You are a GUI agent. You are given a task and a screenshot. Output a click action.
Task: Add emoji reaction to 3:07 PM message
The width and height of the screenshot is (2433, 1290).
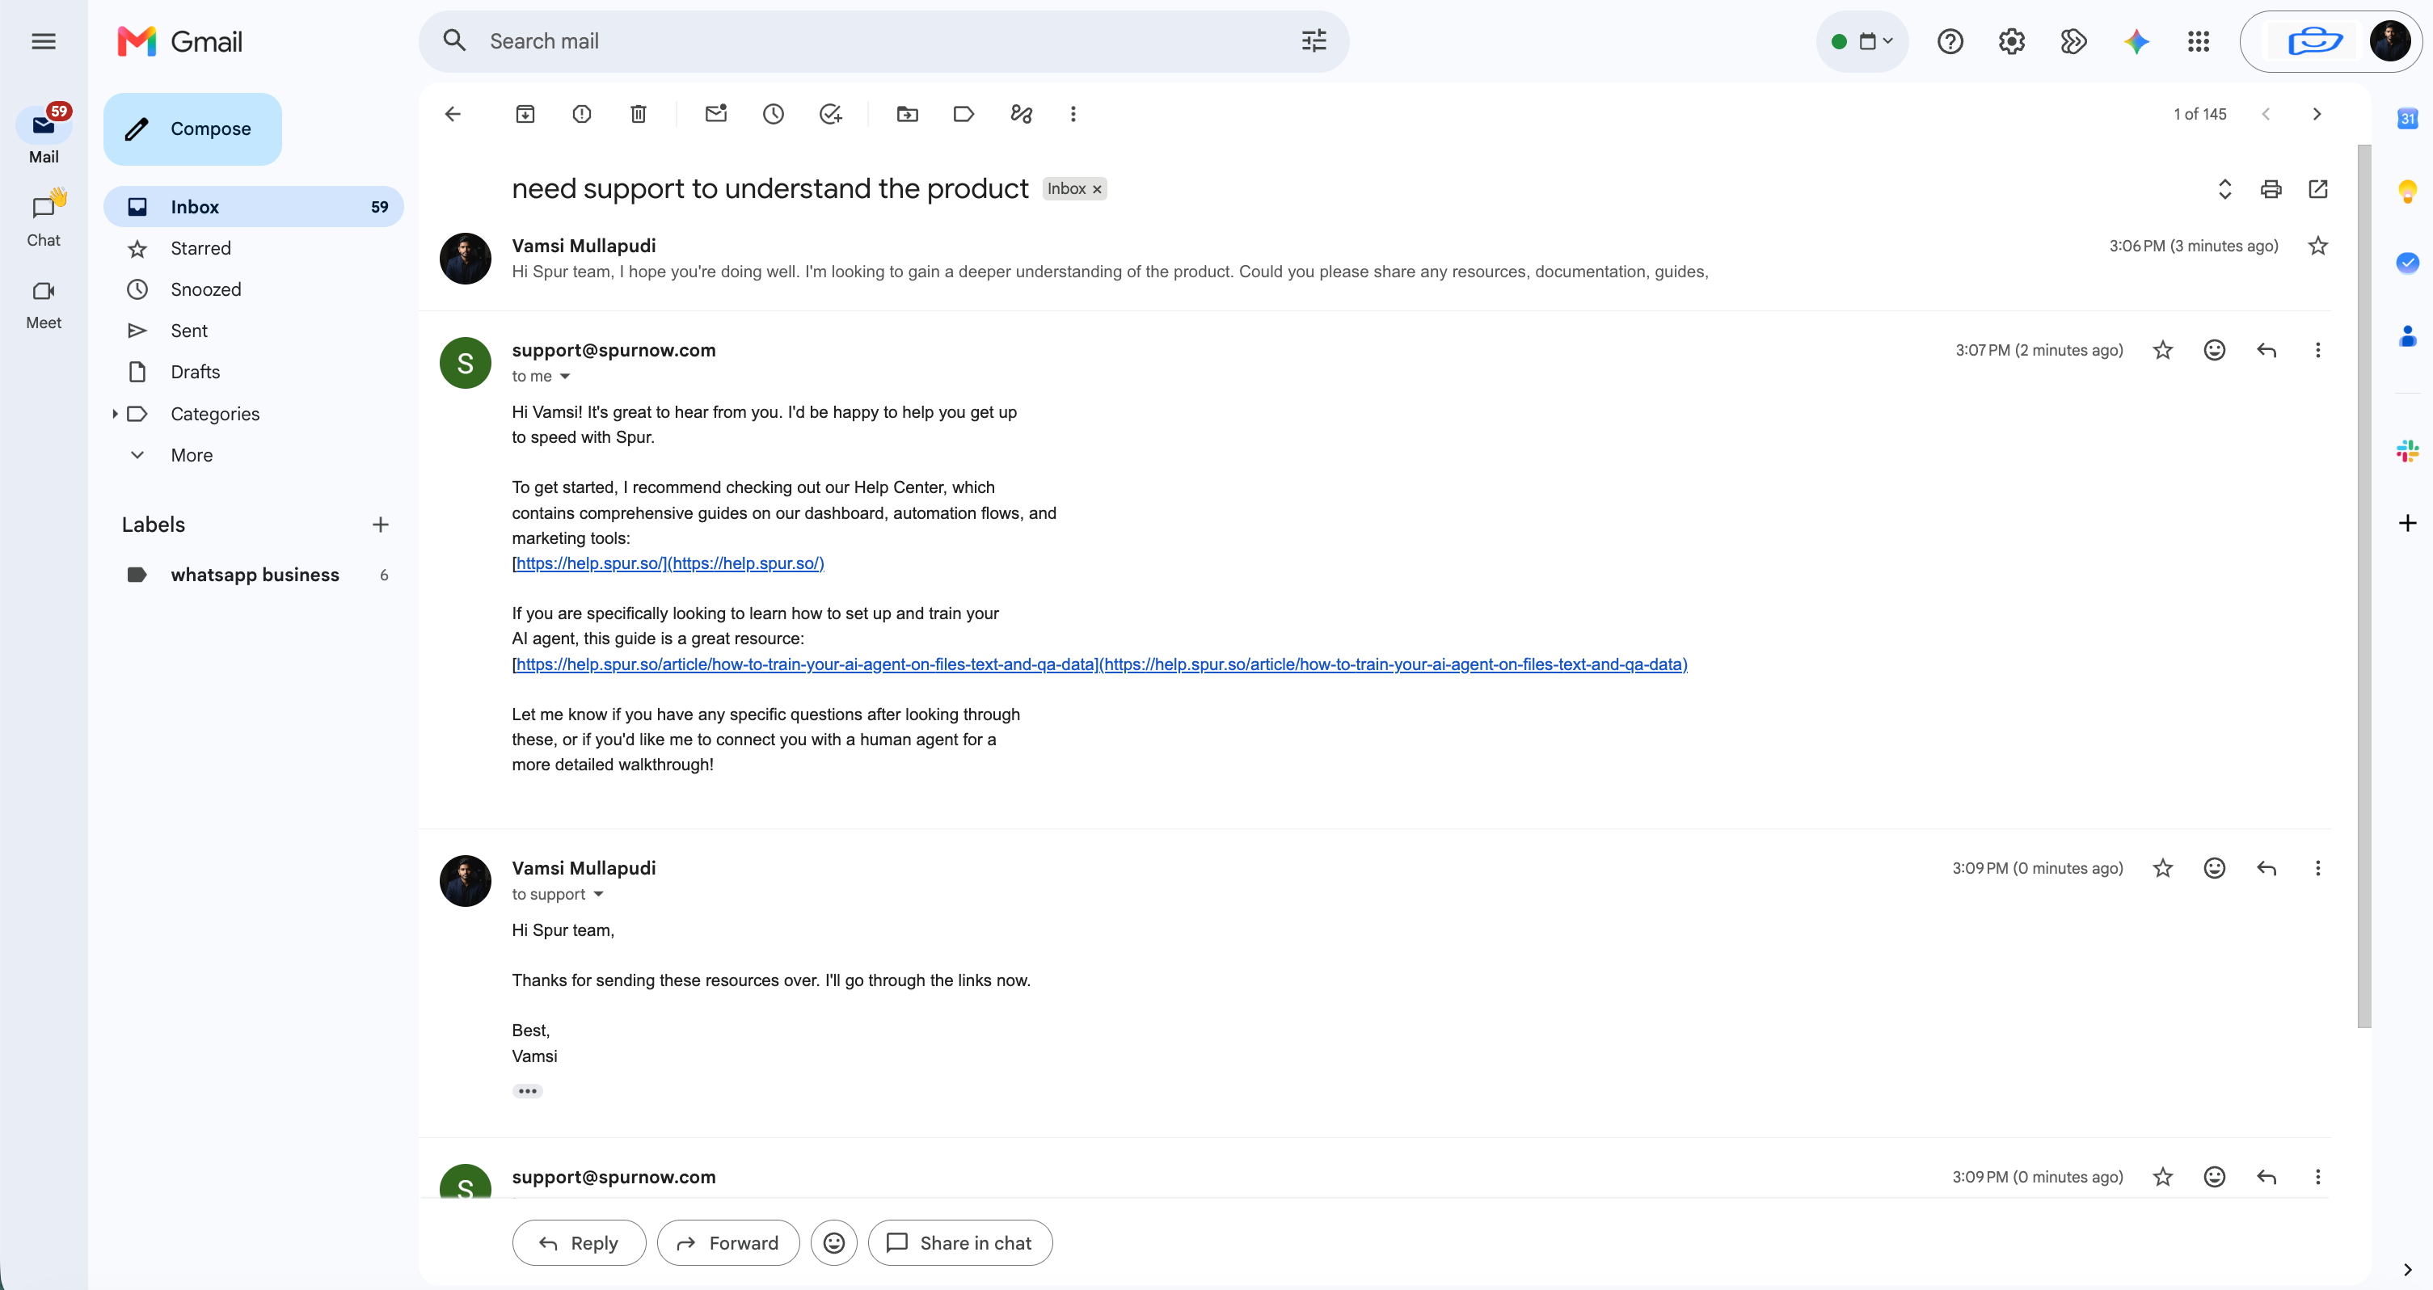pos(2215,350)
